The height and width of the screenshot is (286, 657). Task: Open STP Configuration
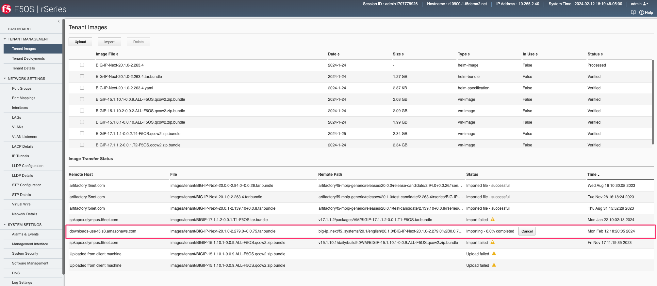(x=27, y=185)
